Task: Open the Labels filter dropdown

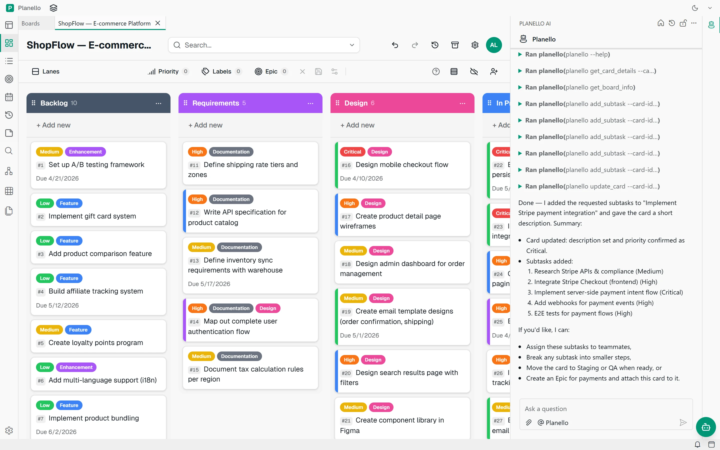Action: click(222, 71)
